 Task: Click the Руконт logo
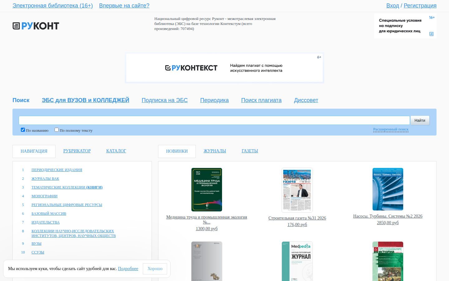(36, 26)
